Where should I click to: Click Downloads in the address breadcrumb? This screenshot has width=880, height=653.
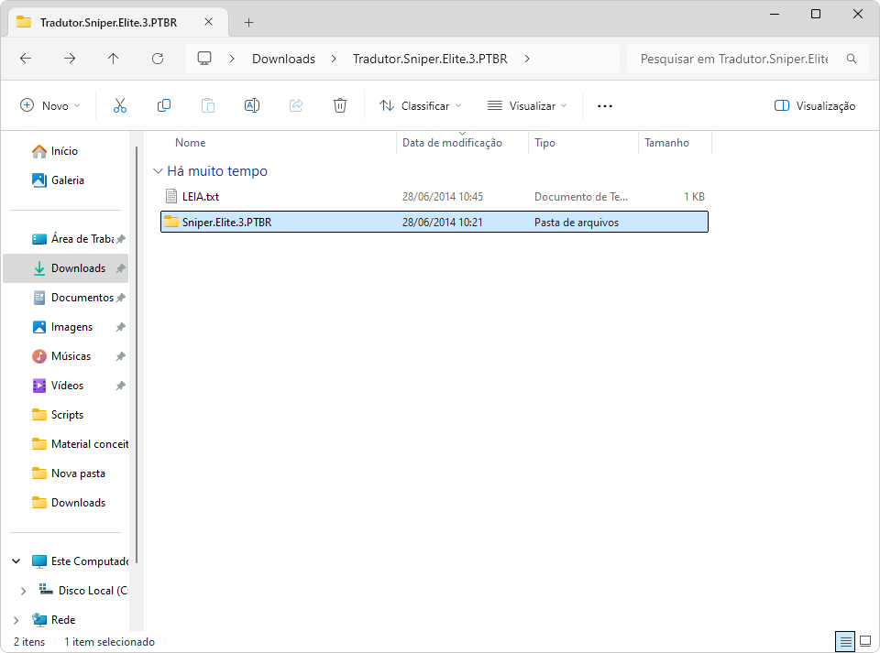point(283,59)
